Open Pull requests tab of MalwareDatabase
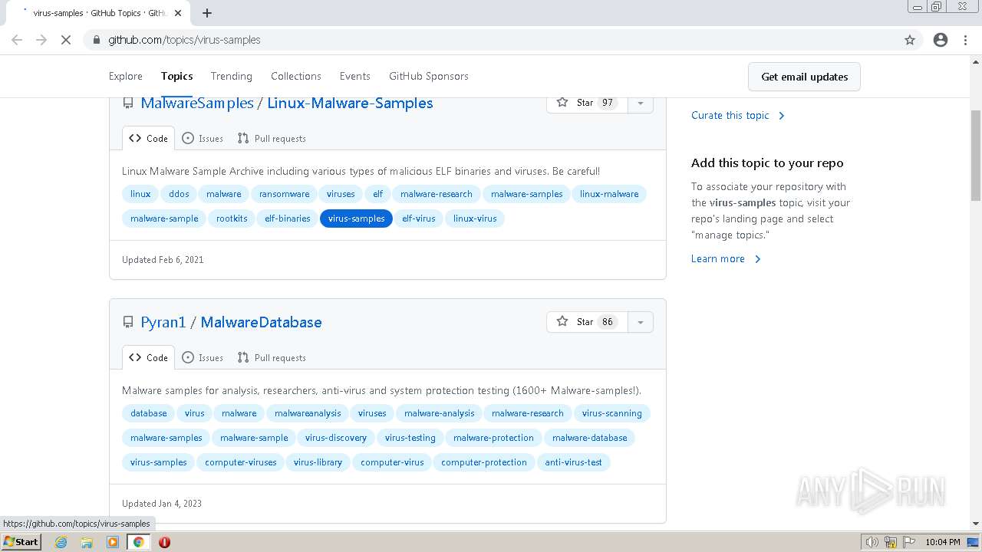This screenshot has width=982, height=552. click(x=272, y=357)
